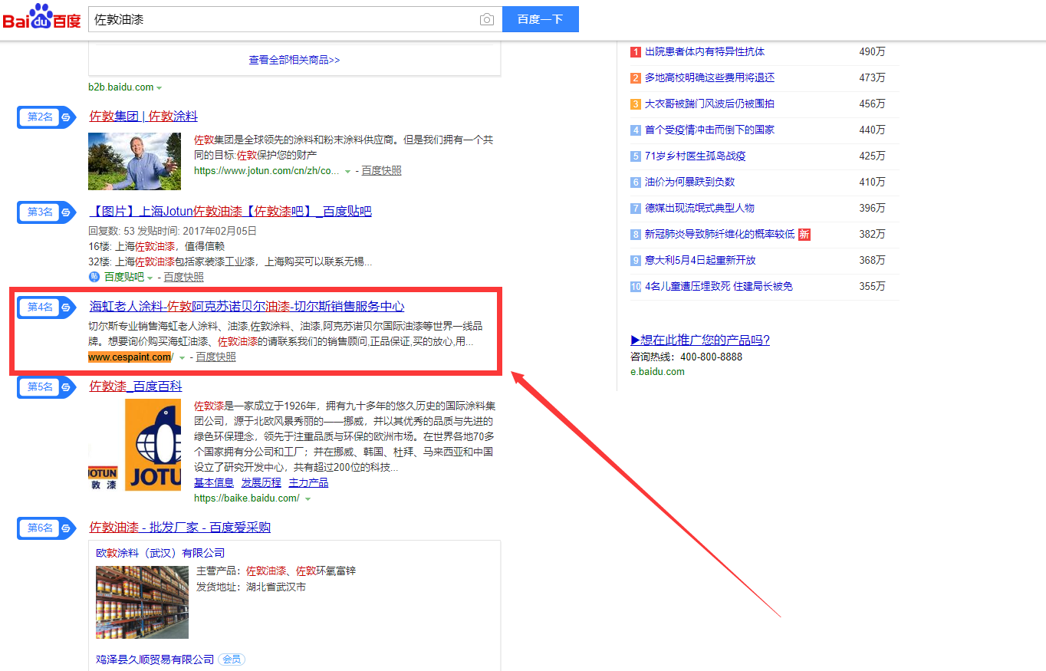The width and height of the screenshot is (1046, 671).
Task: Expand dropdown arrow next to baike.baidu.com
Action: [308, 499]
